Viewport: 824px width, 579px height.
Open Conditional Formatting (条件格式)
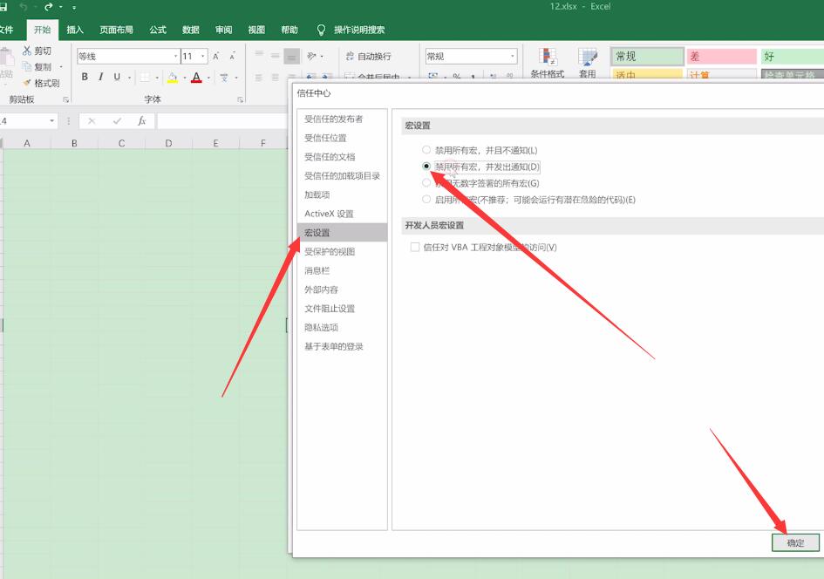coord(547,63)
